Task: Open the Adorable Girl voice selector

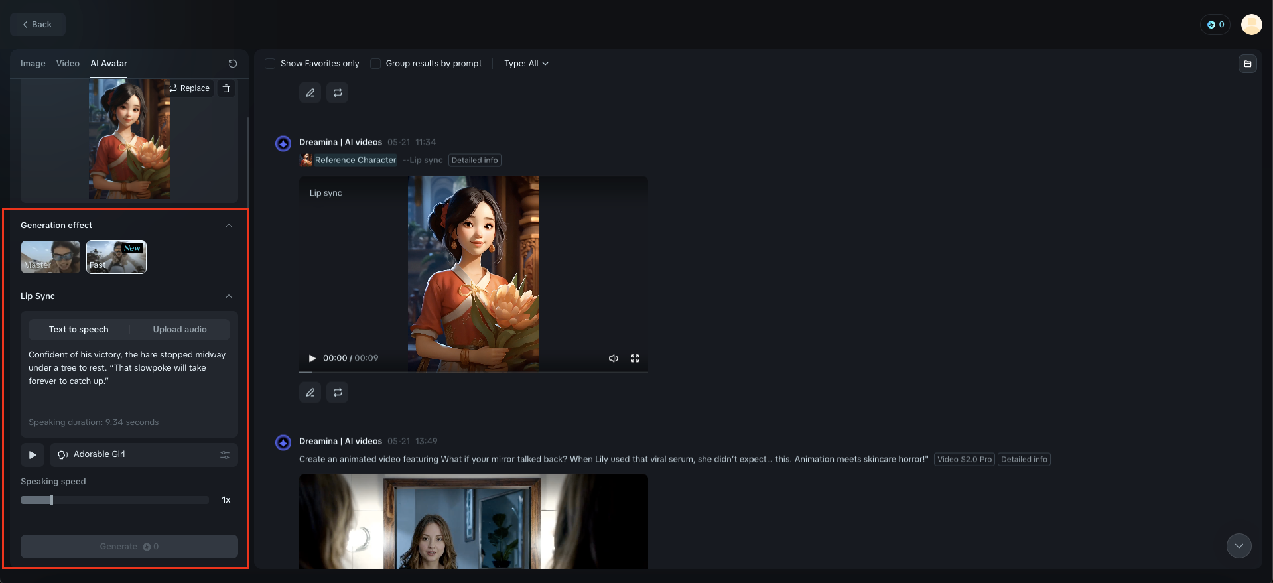Action: [144, 455]
